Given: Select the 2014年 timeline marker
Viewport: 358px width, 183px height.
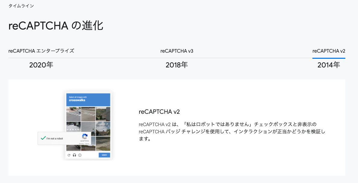Looking at the screenshot, I should (x=329, y=65).
